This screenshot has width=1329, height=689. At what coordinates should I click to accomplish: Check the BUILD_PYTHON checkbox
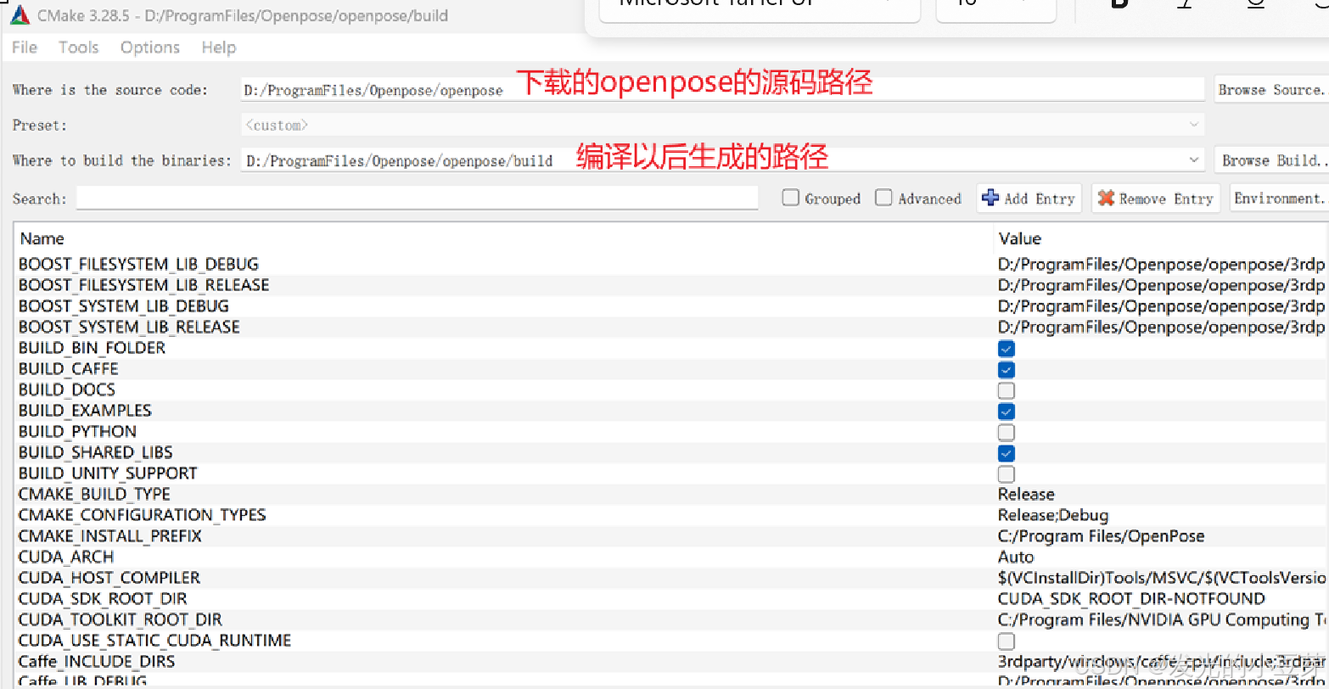[1007, 433]
